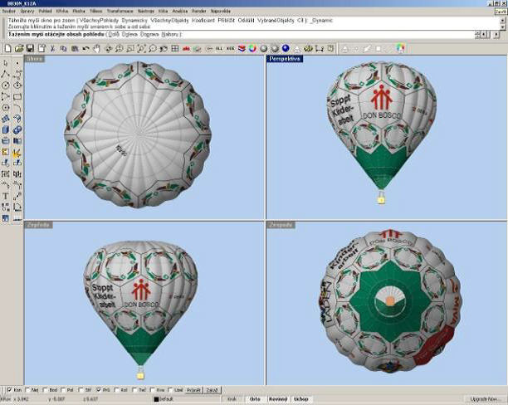
Task: Open the Soubor menu
Action: 9,11
